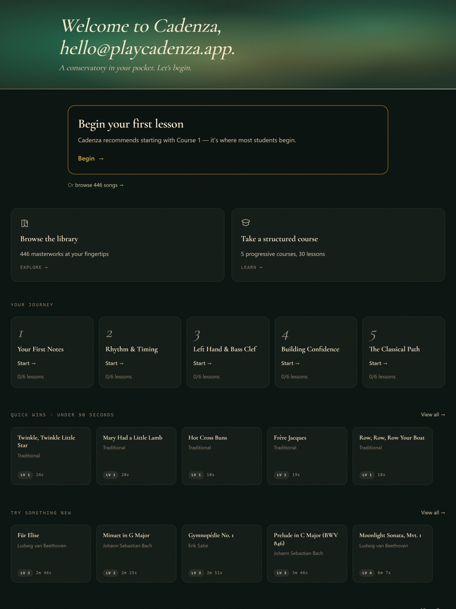The height and width of the screenshot is (609, 456).
Task: Click the LV 2 badge on Für Elise
Action: click(x=25, y=573)
